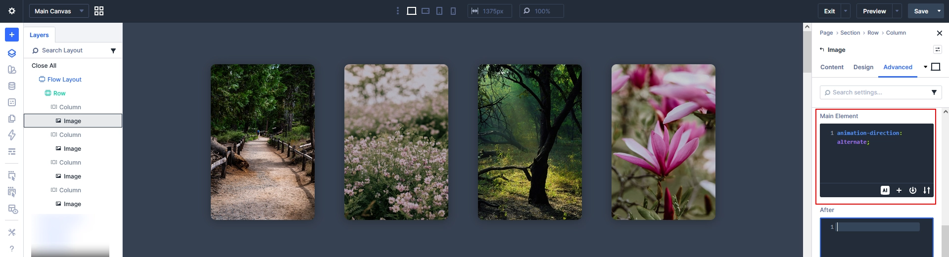The width and height of the screenshot is (949, 257).
Task: Select wide tablet view breakpoint icon
Action: 426,11
